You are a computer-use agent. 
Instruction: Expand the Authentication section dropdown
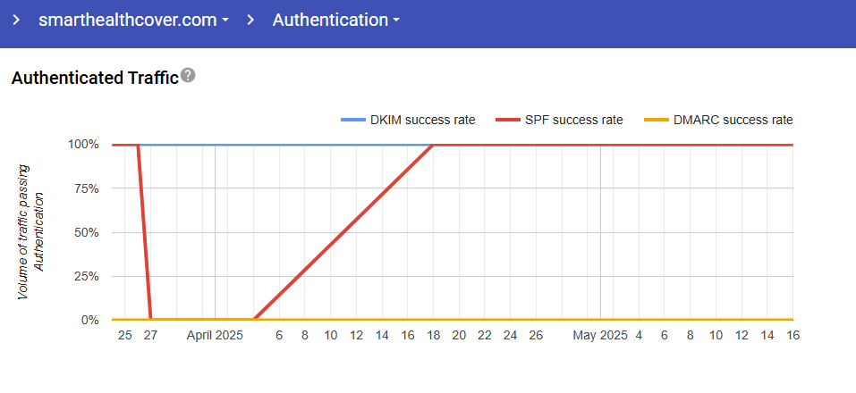click(335, 20)
